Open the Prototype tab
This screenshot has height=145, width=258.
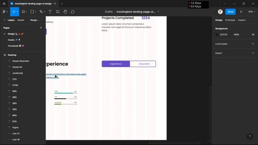click(x=230, y=20)
